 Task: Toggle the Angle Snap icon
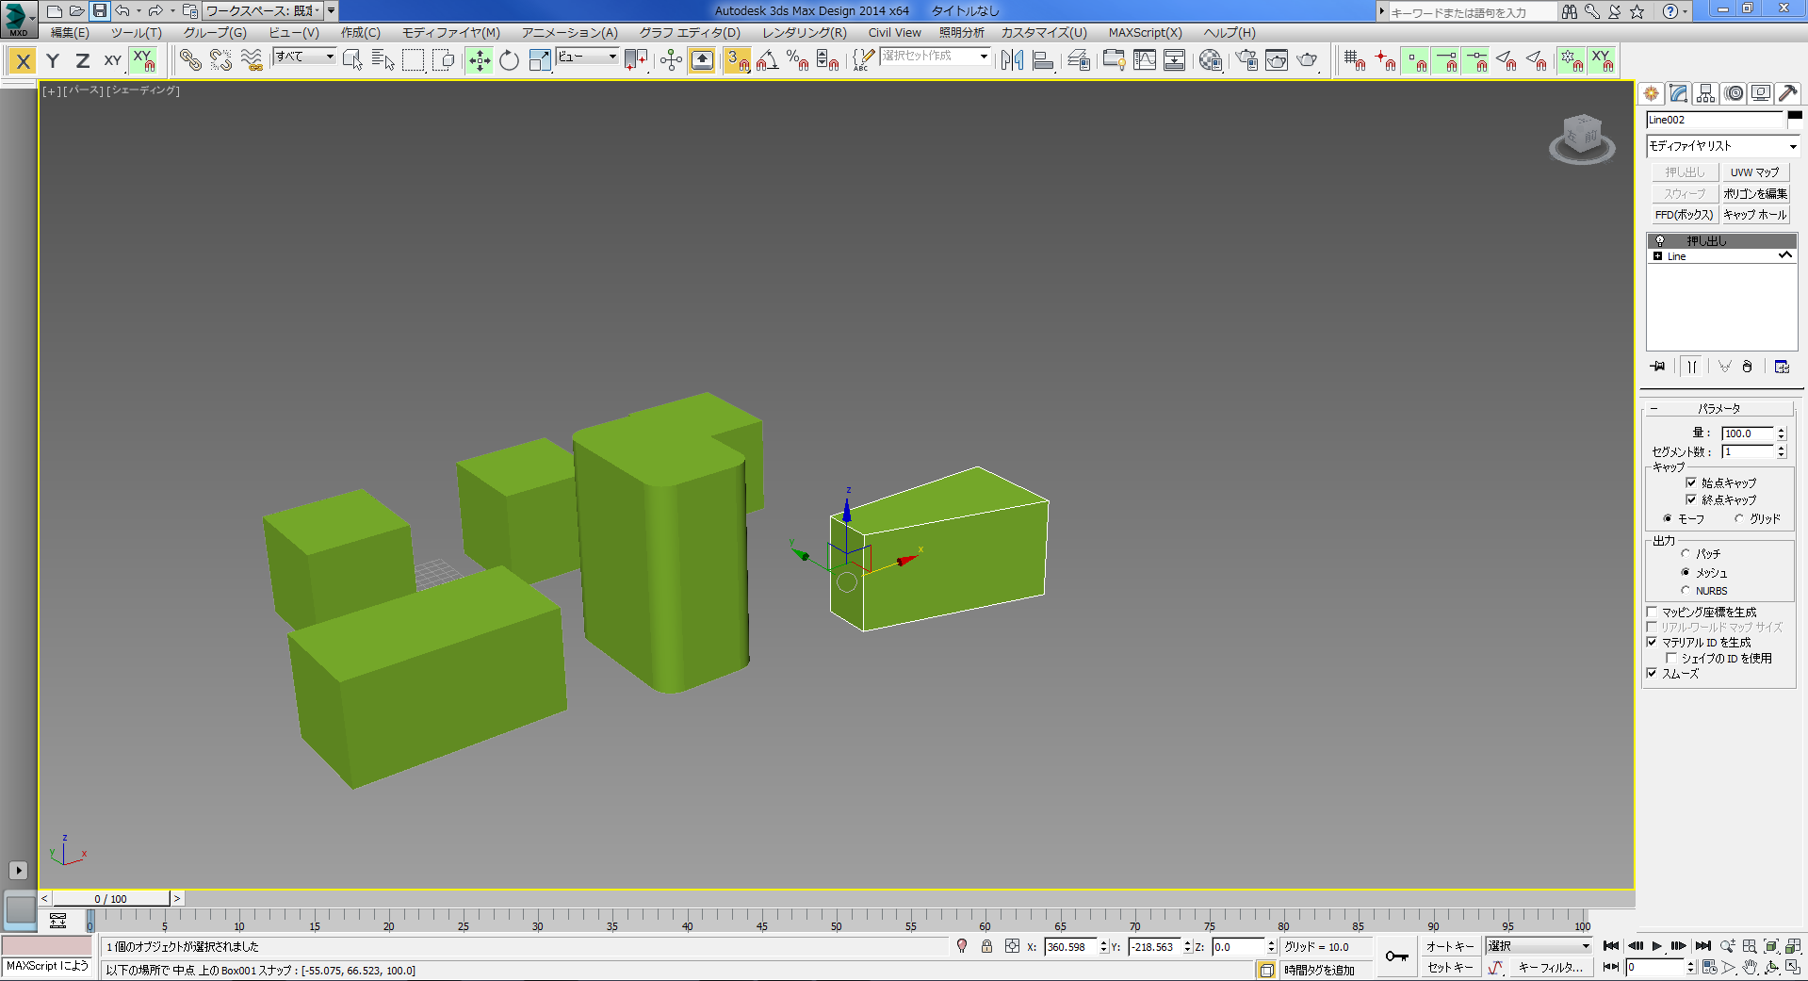click(x=767, y=61)
